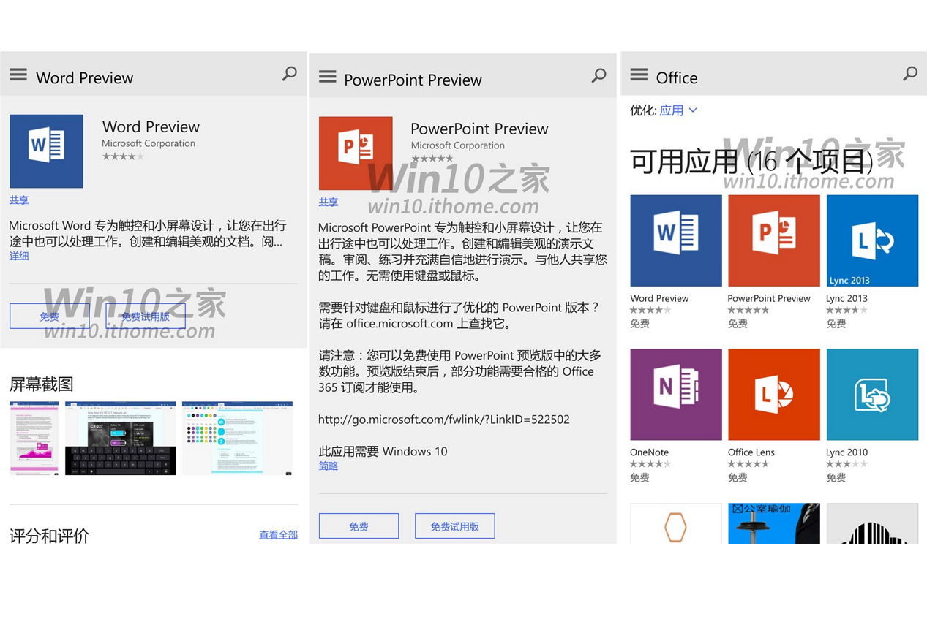Open the Word screenshot with pink charts

point(34,438)
